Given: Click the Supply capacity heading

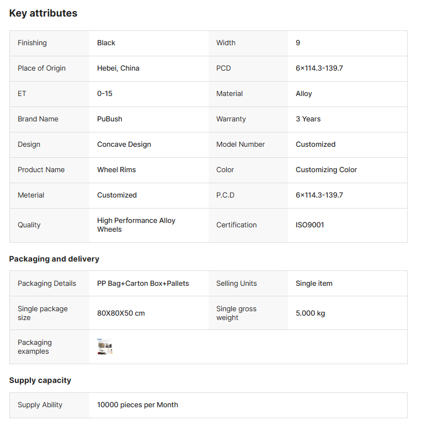Looking at the screenshot, I should tap(40, 380).
